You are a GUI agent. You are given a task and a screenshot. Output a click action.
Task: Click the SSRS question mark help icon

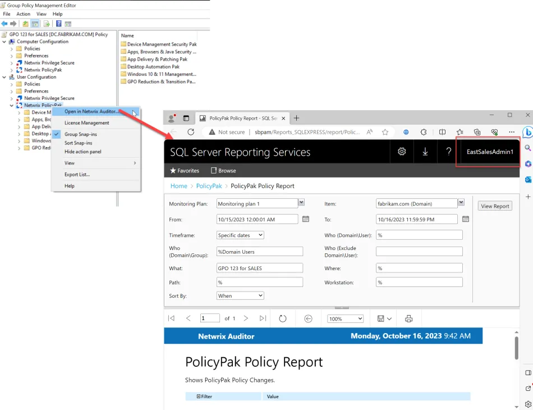pos(448,152)
